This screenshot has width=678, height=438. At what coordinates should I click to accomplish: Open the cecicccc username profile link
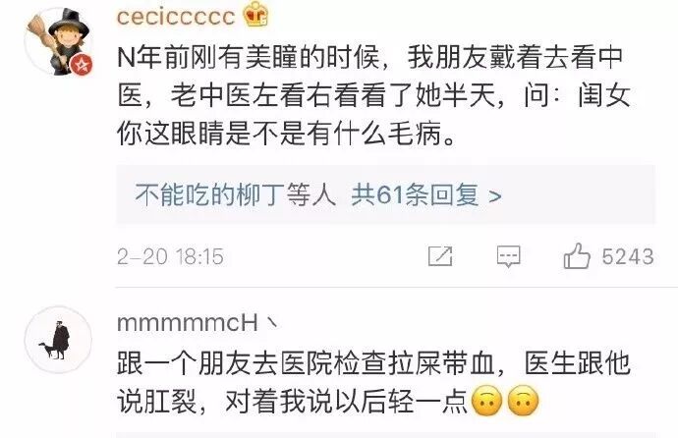[x=176, y=17]
